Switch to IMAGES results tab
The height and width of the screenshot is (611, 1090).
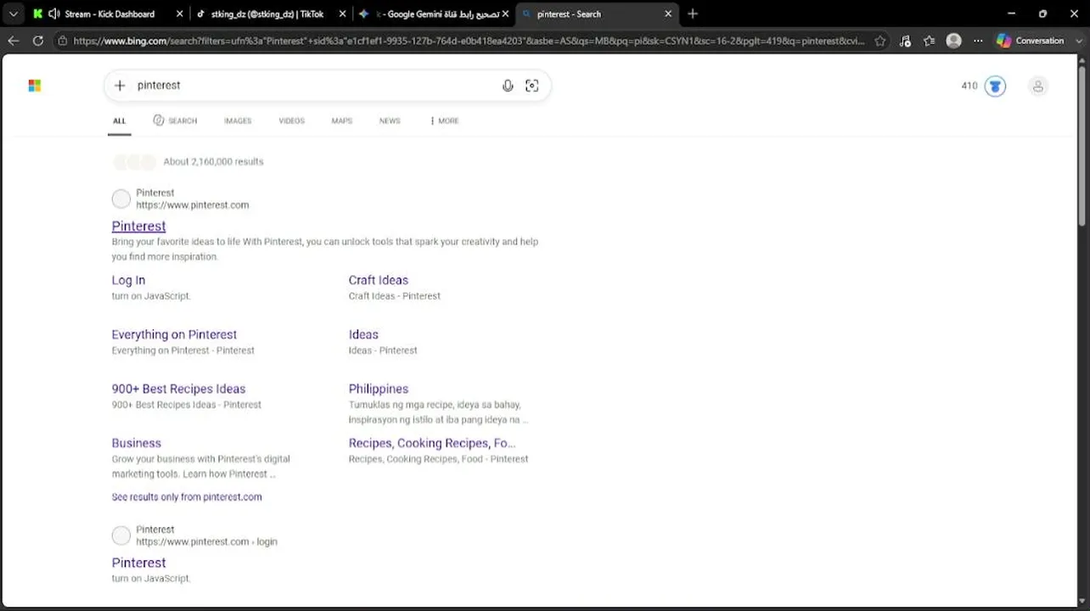pyautogui.click(x=238, y=121)
